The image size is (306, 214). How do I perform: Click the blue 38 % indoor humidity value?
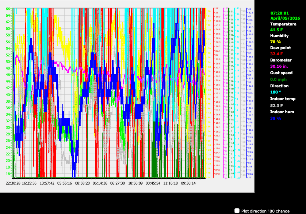[276, 118]
